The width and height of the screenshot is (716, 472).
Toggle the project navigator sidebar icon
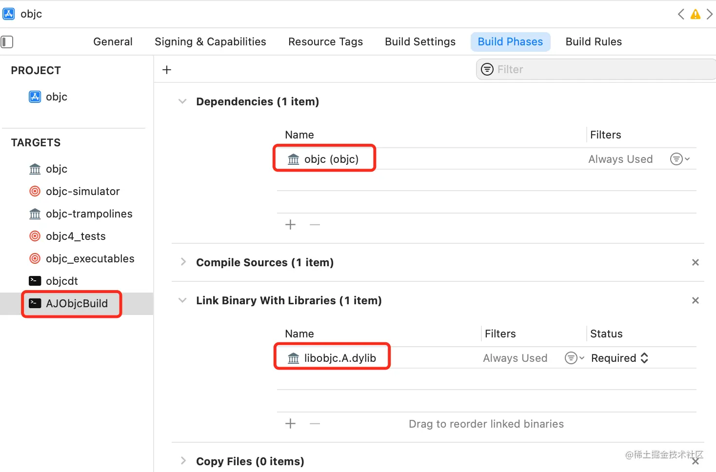click(x=7, y=42)
